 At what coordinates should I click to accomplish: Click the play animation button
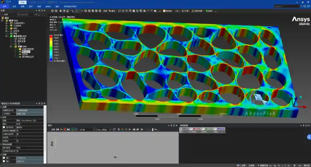coord(61,129)
